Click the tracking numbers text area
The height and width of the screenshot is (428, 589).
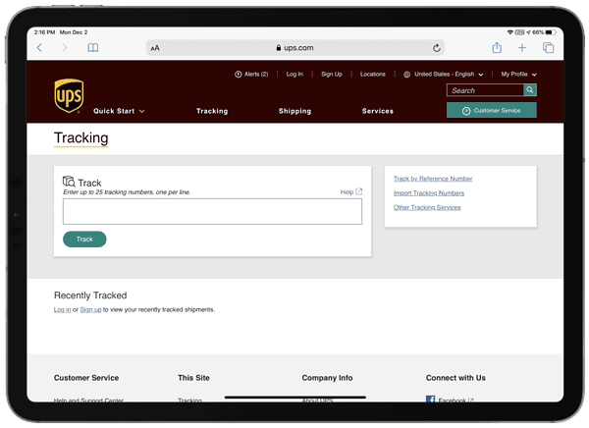212,212
